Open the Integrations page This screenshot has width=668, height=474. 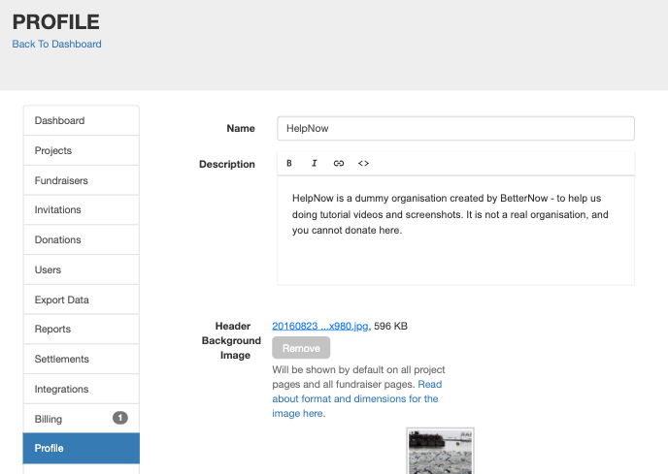pos(82,389)
